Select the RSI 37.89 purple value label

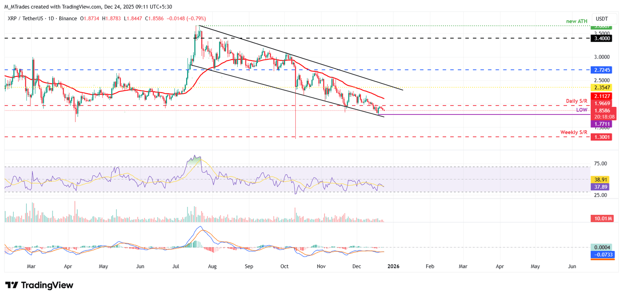tap(601, 187)
